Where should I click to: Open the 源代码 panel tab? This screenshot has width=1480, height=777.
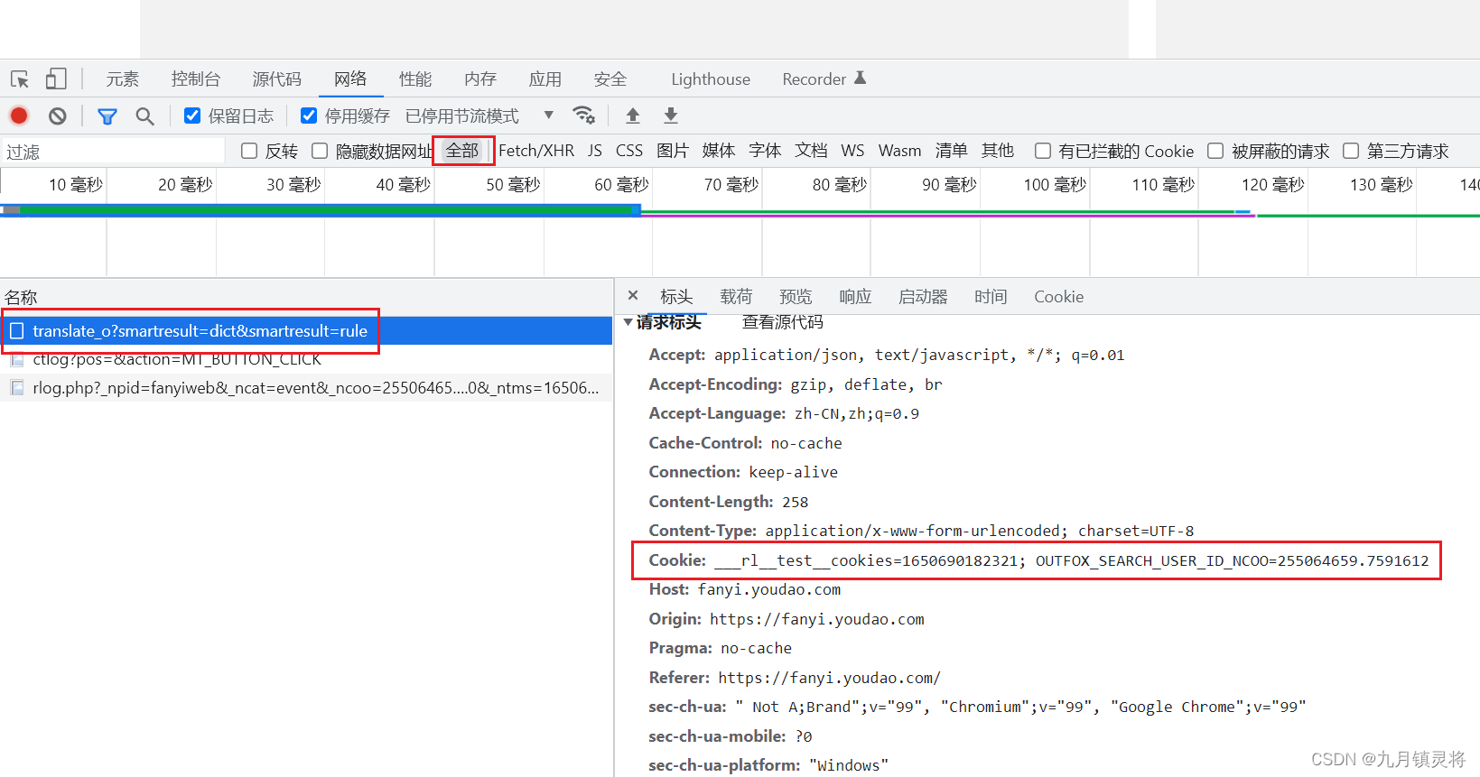pyautogui.click(x=277, y=79)
